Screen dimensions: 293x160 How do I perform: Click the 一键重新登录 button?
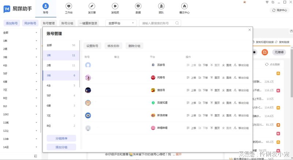(88, 23)
